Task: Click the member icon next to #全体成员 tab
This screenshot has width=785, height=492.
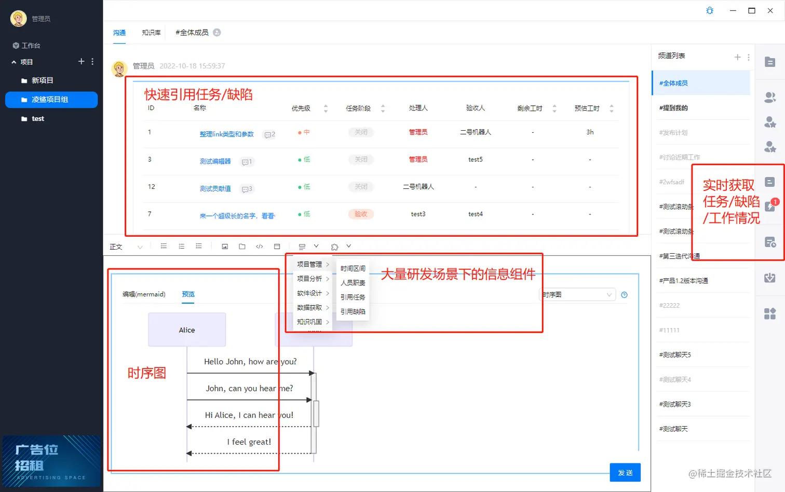Action: [x=217, y=32]
